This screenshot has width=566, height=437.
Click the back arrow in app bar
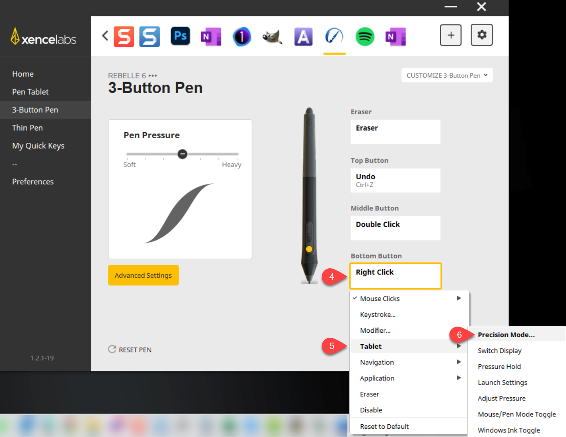click(x=105, y=36)
